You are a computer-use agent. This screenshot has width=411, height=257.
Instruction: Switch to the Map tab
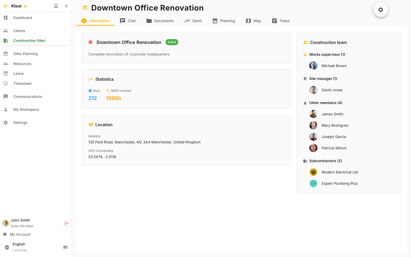(254, 21)
